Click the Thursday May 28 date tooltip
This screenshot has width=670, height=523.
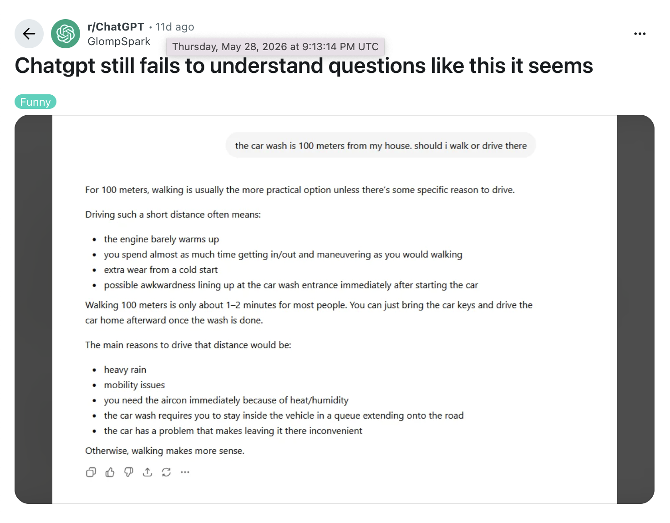(275, 46)
